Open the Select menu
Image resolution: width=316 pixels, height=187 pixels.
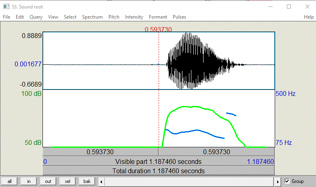click(x=70, y=17)
